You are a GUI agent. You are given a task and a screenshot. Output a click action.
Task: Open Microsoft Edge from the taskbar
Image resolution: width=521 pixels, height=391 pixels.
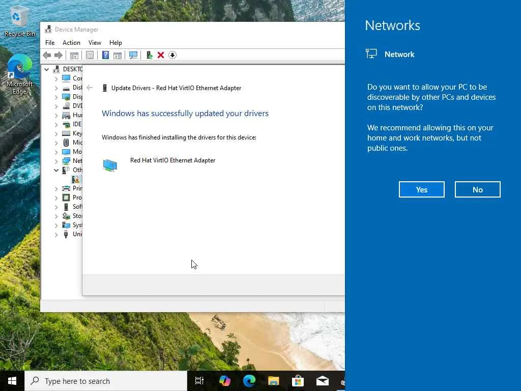click(x=249, y=381)
